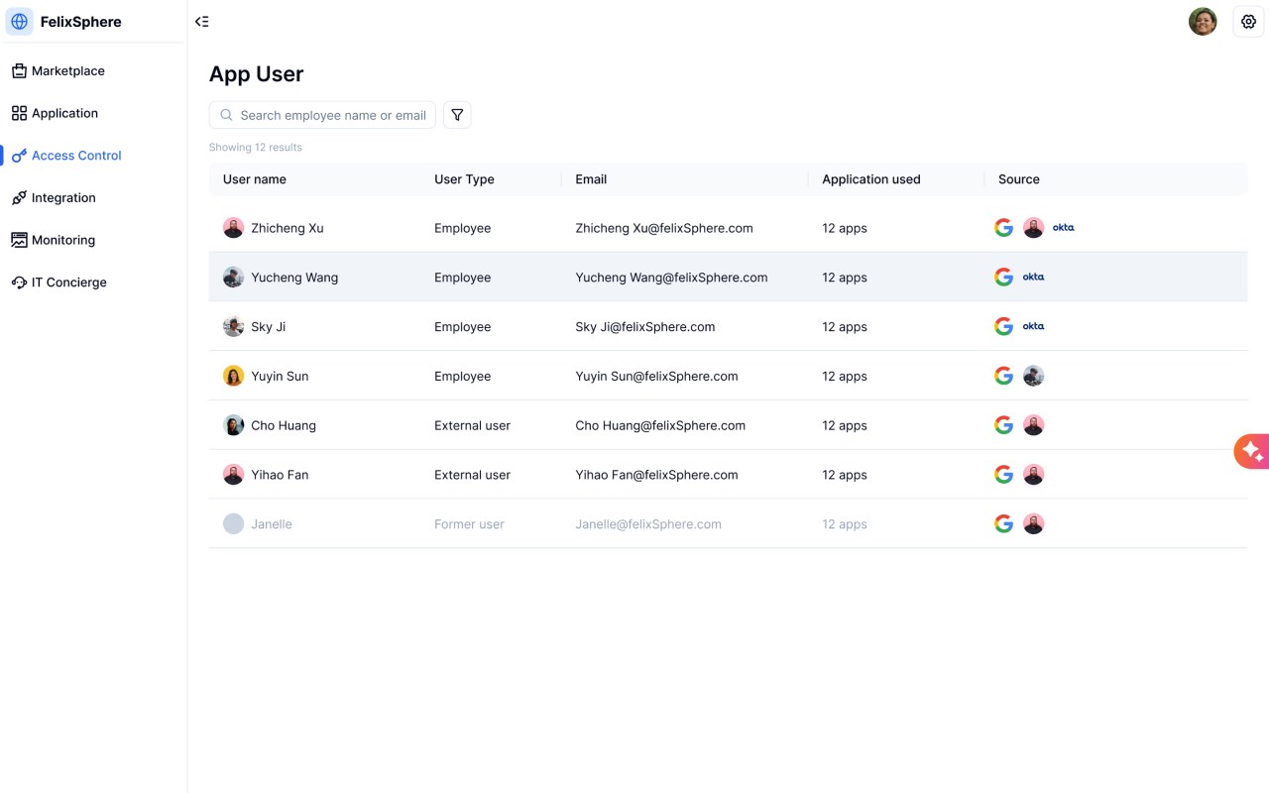The width and height of the screenshot is (1269, 793).
Task: Open the filter options icon
Action: click(x=457, y=115)
